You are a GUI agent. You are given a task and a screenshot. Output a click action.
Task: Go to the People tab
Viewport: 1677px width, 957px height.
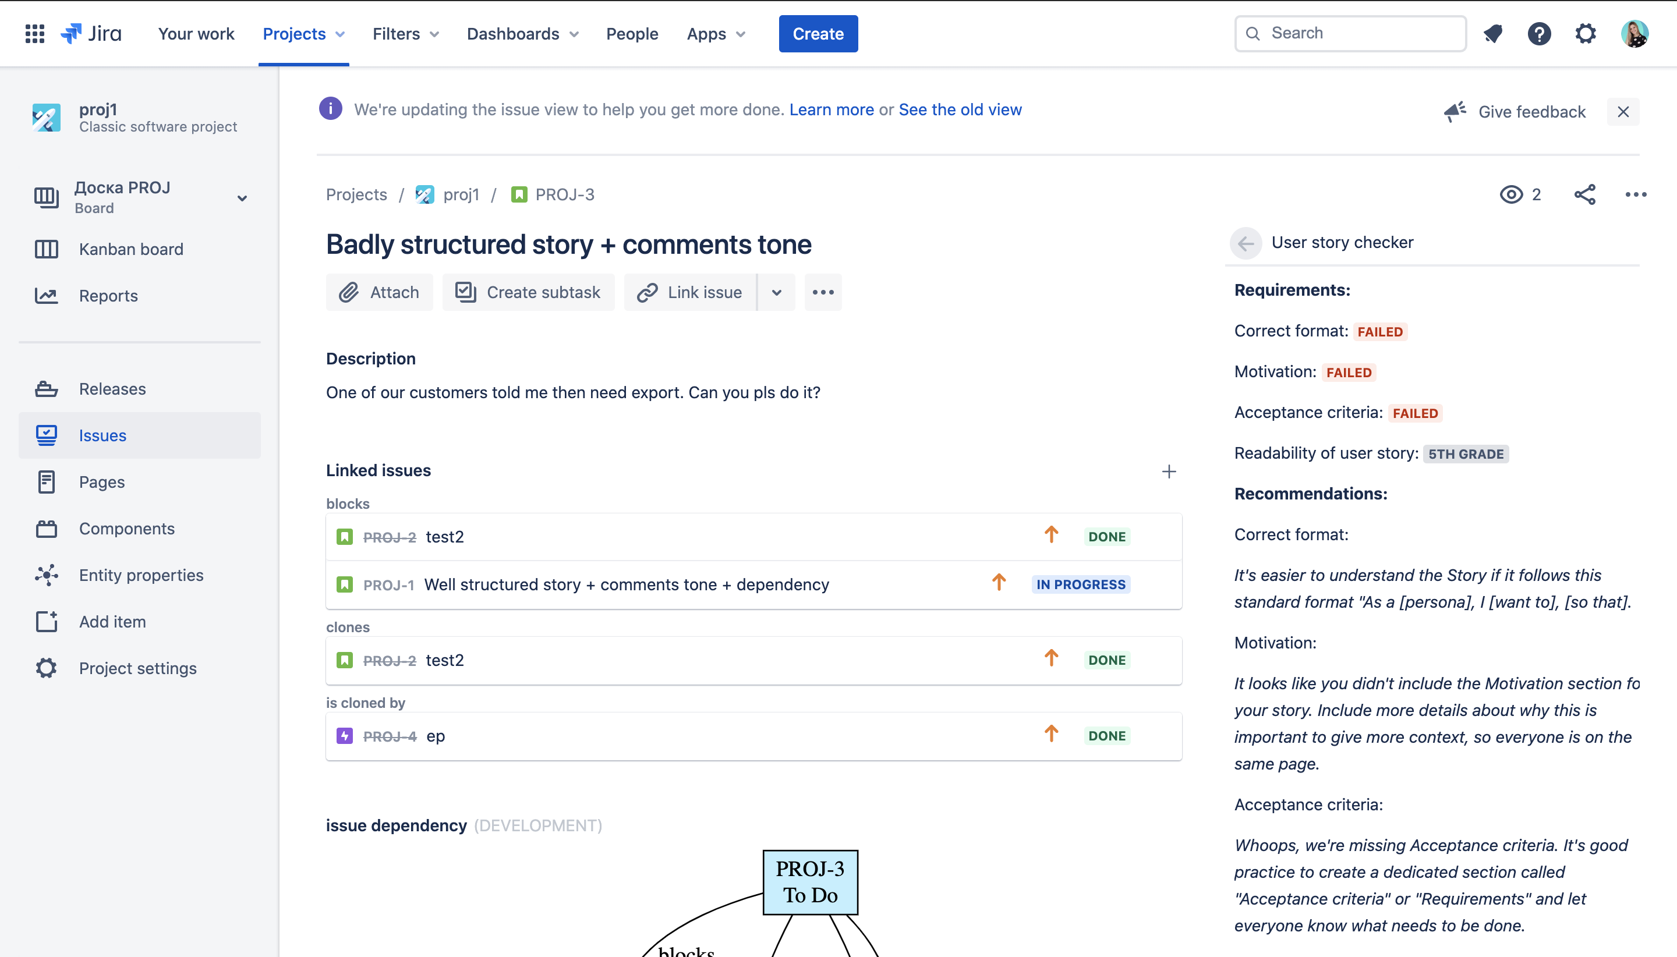click(632, 34)
